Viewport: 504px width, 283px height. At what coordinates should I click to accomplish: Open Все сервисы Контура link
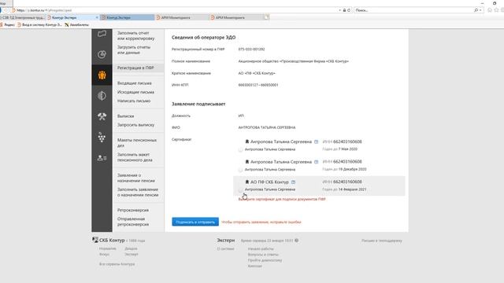click(x=117, y=264)
